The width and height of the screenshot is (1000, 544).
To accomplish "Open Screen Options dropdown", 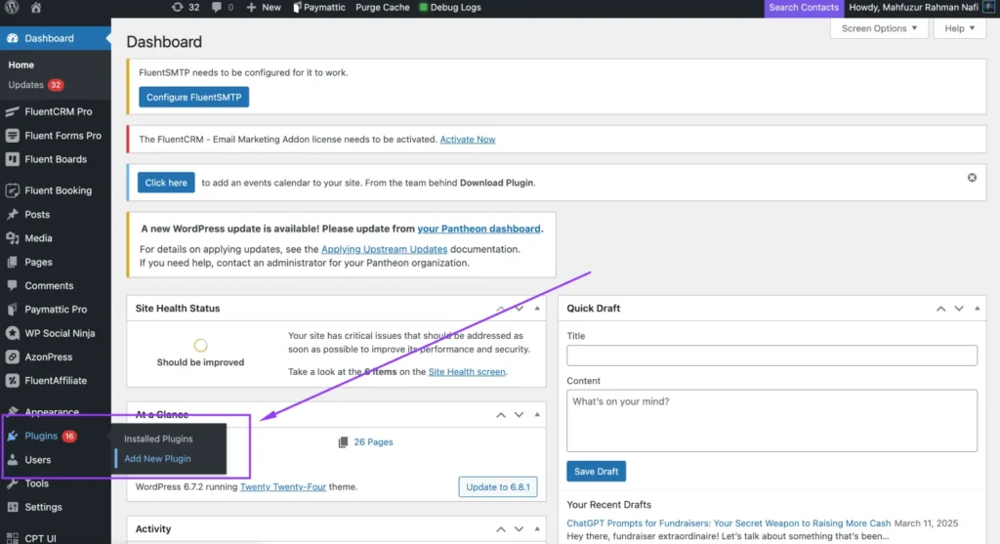I will point(879,28).
